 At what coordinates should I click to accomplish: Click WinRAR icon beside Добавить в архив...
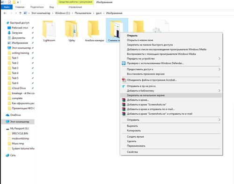pyautogui.click(x=124, y=100)
